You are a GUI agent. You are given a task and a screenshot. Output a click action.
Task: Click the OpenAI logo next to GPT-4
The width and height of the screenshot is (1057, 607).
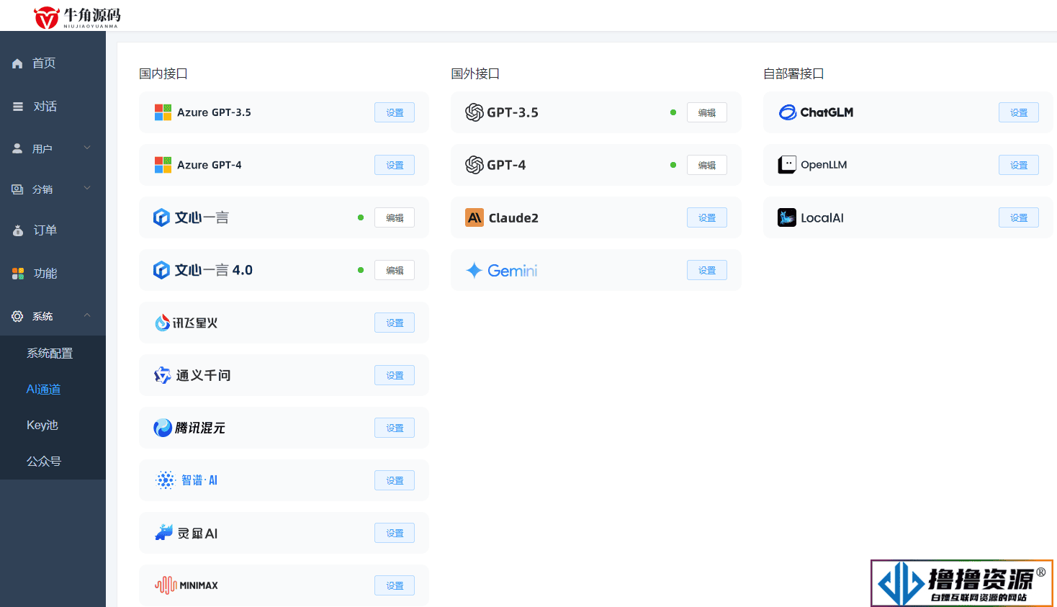coord(474,165)
